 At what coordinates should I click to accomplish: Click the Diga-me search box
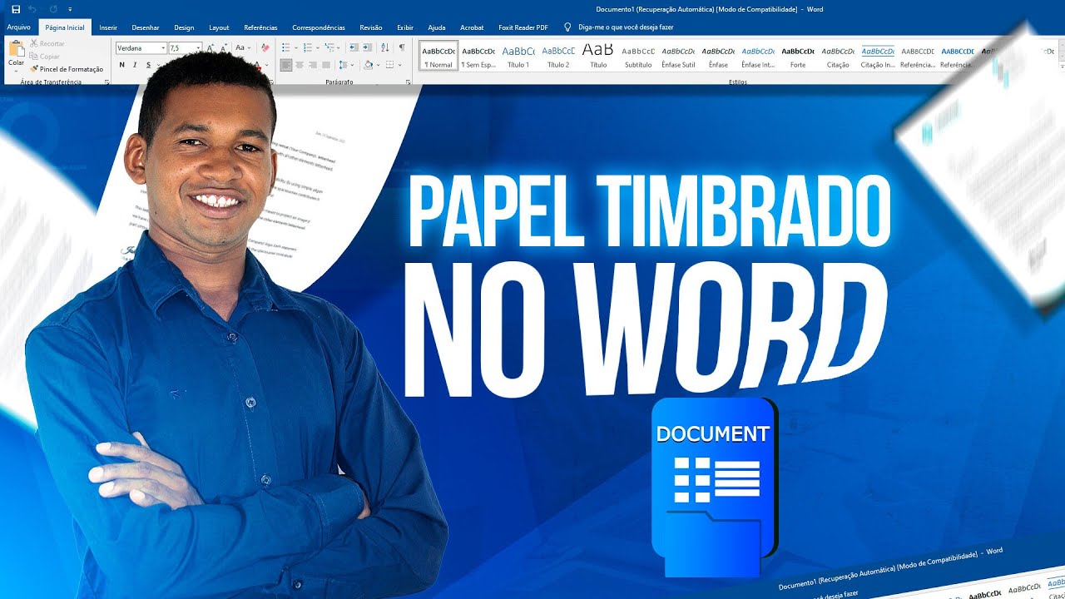(x=625, y=27)
